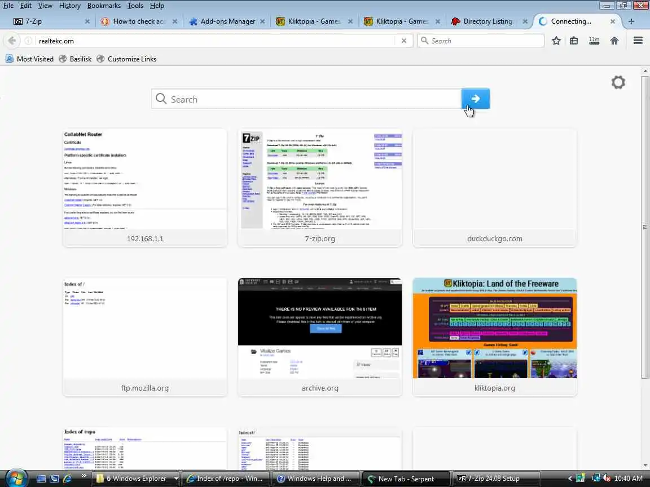Open the volume tray icon
This screenshot has height=487, width=650.
607,479
